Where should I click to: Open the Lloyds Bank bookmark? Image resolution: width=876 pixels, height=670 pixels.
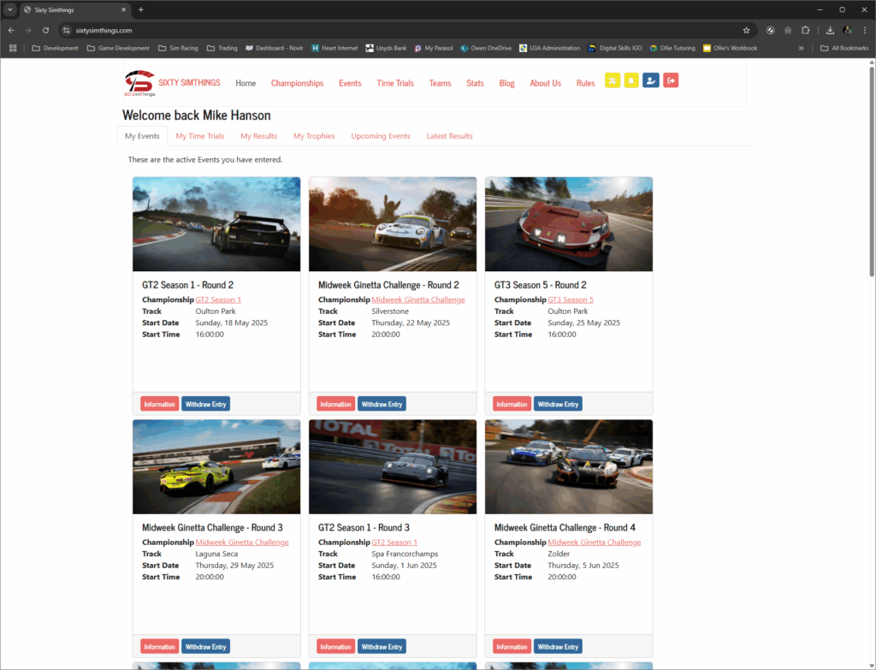[386, 48]
